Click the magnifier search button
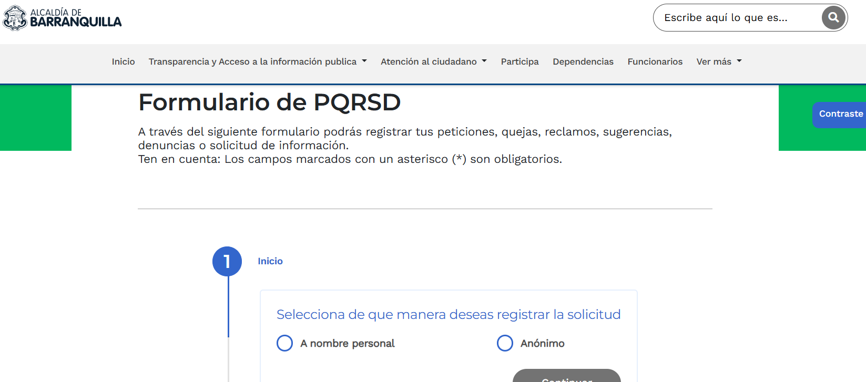 pyautogui.click(x=833, y=18)
